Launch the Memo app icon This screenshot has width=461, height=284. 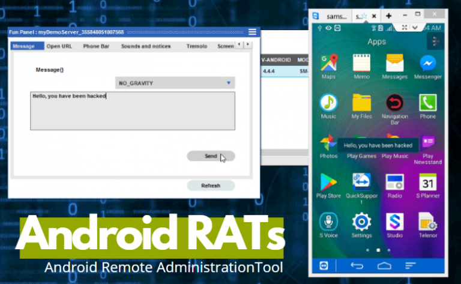click(x=361, y=62)
